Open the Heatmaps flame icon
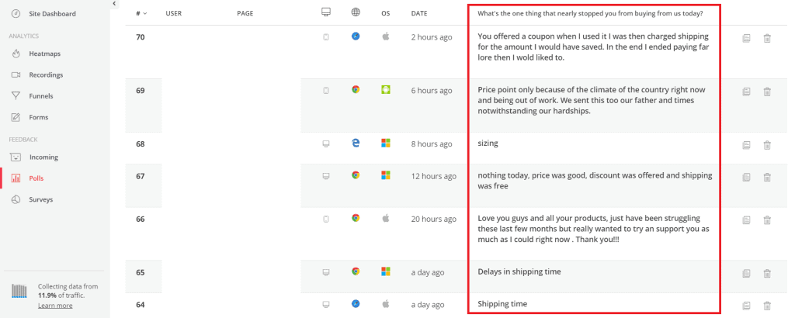Image resolution: width=795 pixels, height=318 pixels. click(x=16, y=54)
